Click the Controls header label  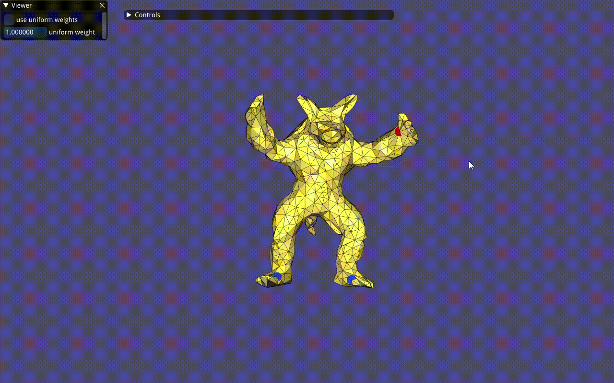pyautogui.click(x=147, y=15)
